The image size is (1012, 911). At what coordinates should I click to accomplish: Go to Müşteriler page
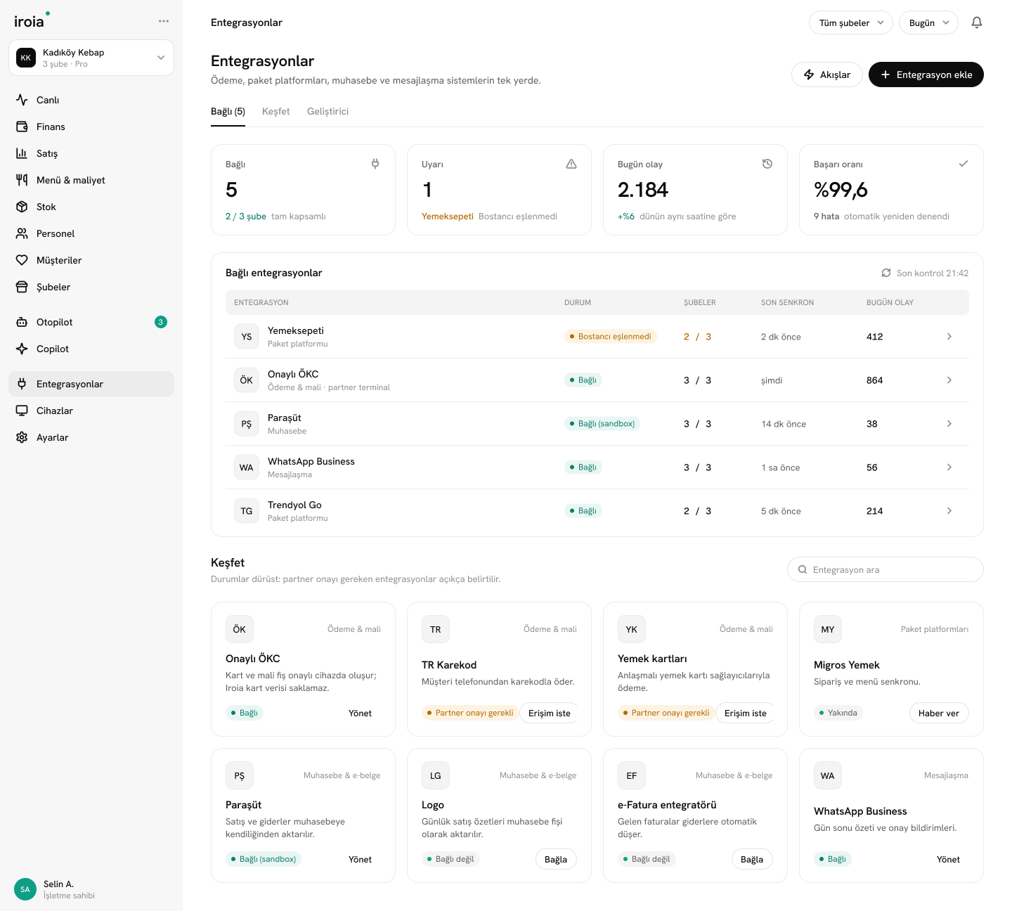[x=91, y=260]
